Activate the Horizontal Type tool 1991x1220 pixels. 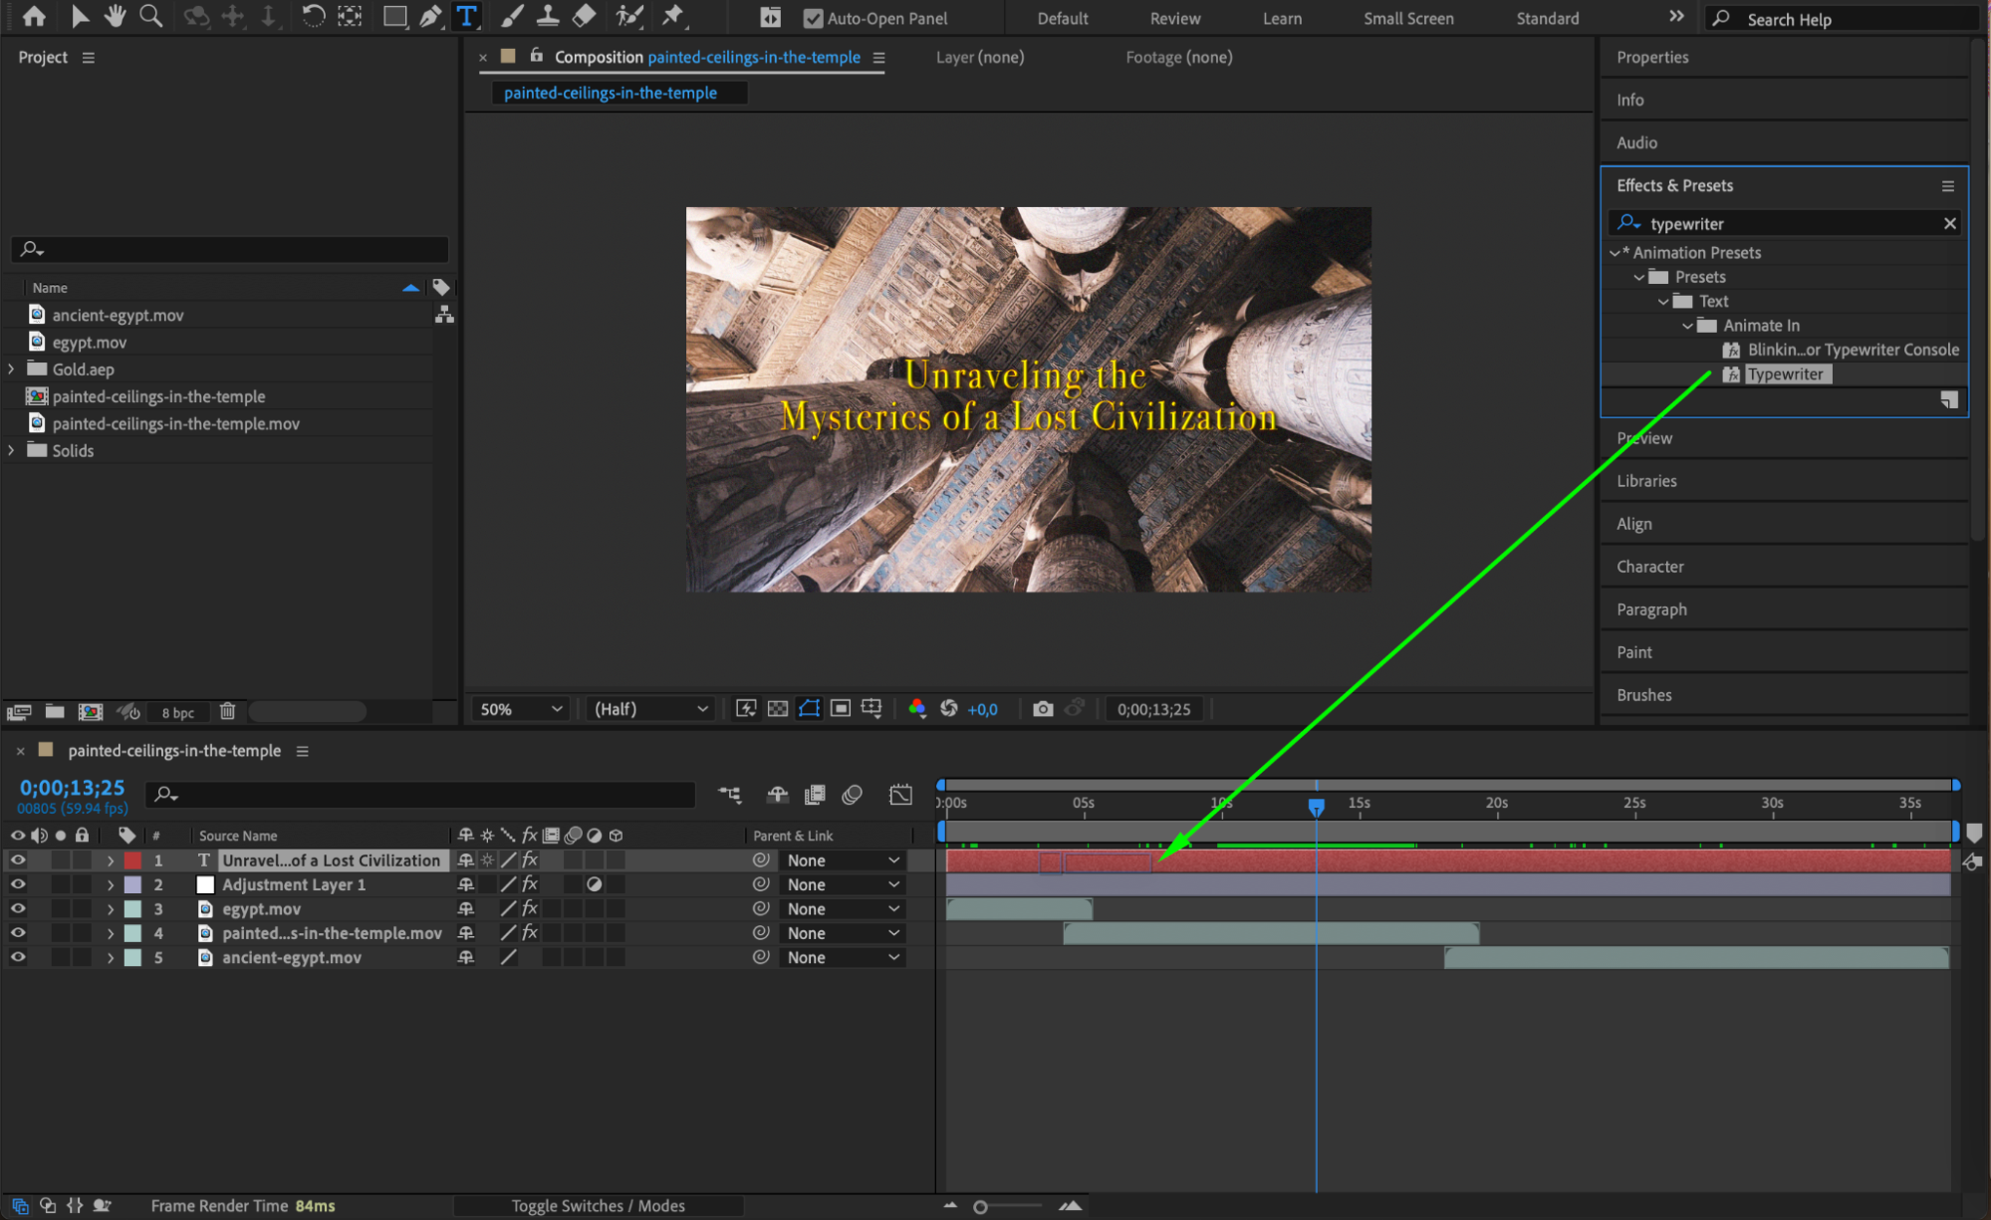pos(466,16)
